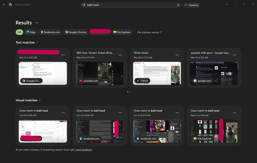Expand the Visual matches section
This screenshot has height=163, width=257.
[x=40, y=100]
